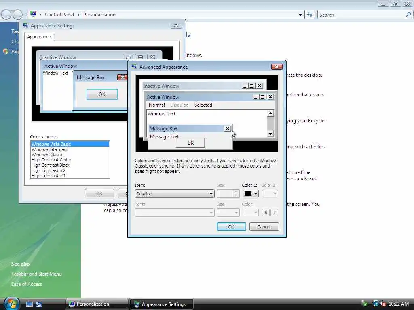Toggle Italic font button in Advanced Appearance
This screenshot has width=414, height=310.
click(x=275, y=212)
